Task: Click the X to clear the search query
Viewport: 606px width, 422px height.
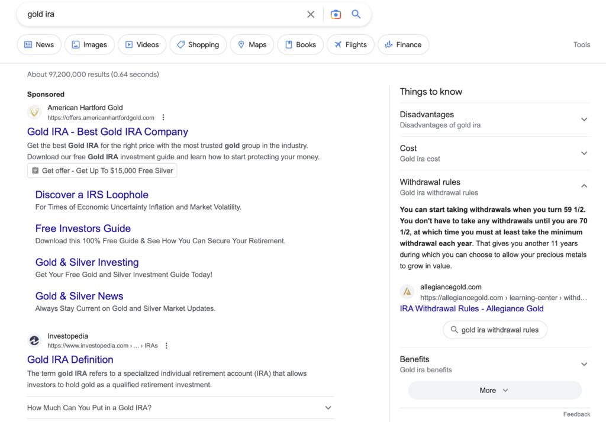Action: coord(311,14)
